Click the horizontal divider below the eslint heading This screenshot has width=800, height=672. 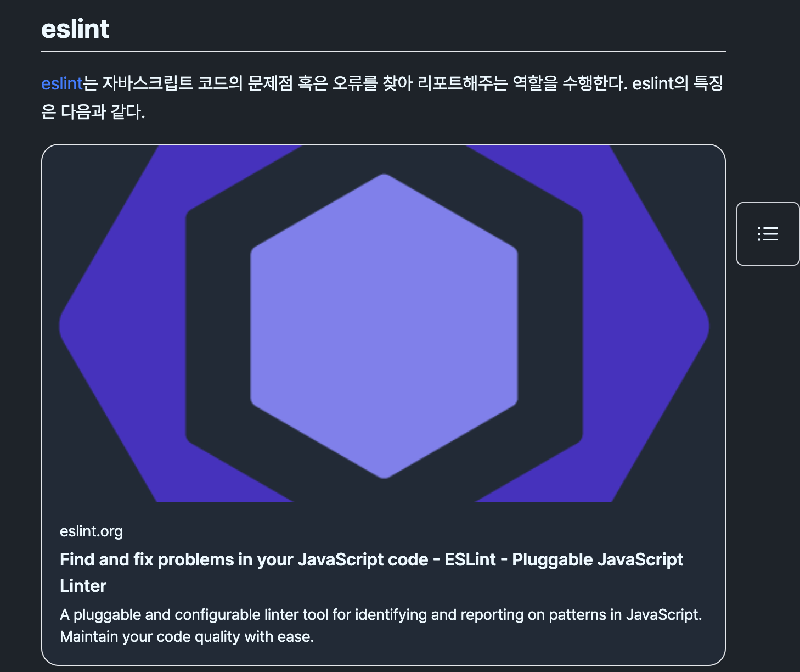383,51
